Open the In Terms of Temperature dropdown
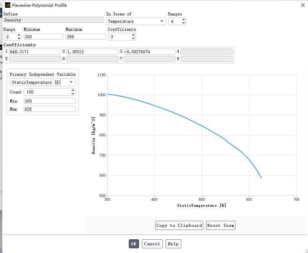The image size is (308, 253). click(136, 21)
